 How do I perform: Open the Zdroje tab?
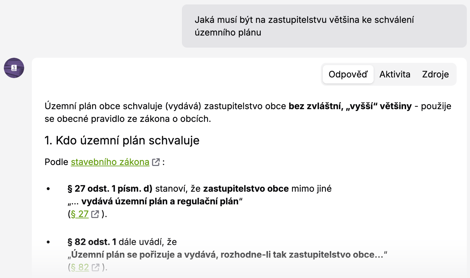pos(435,74)
